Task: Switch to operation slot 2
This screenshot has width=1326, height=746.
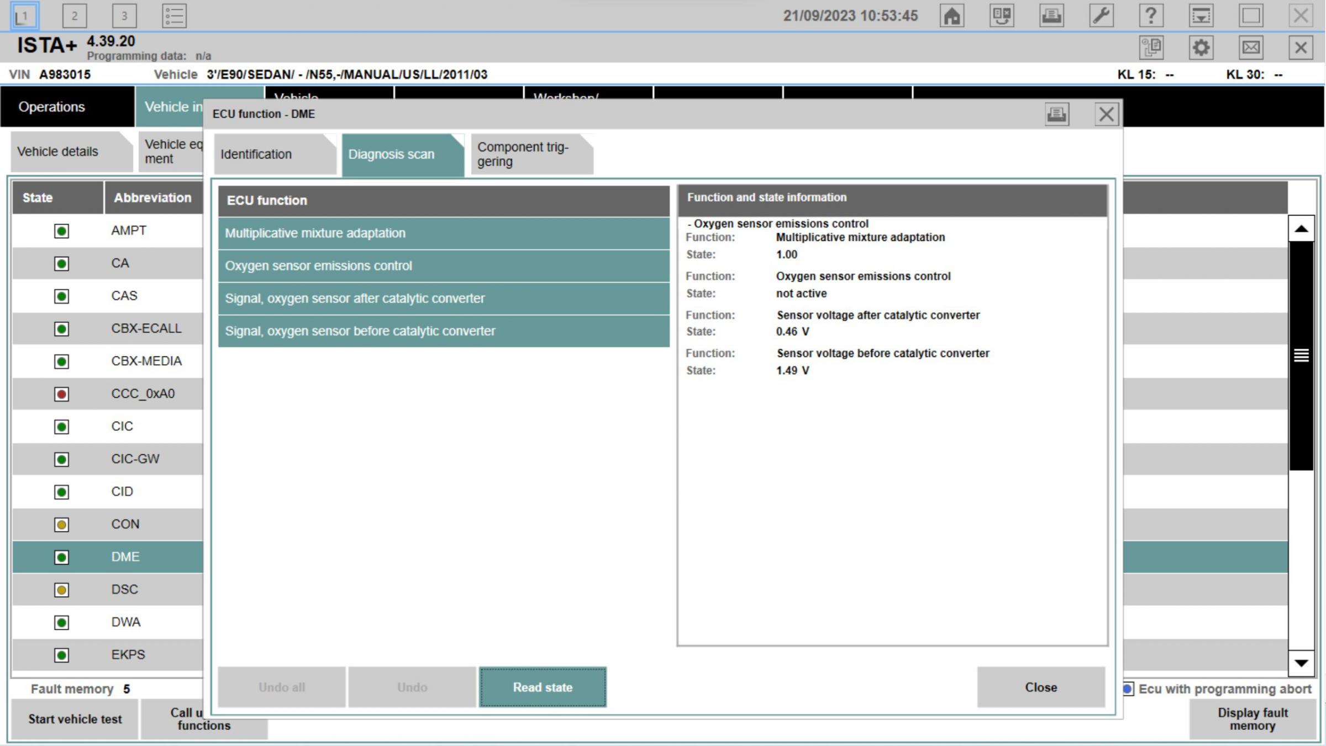Action: tap(74, 15)
